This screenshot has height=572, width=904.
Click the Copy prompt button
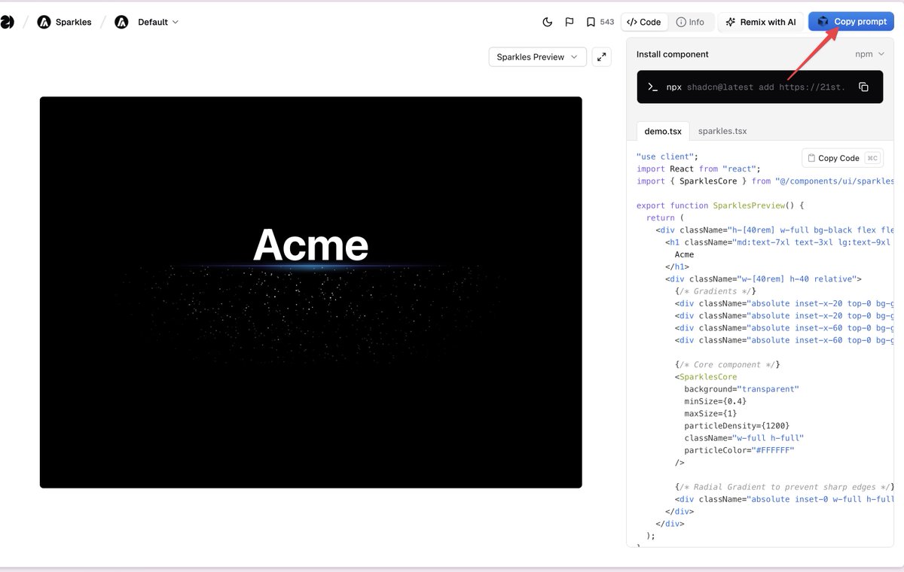[x=851, y=22]
